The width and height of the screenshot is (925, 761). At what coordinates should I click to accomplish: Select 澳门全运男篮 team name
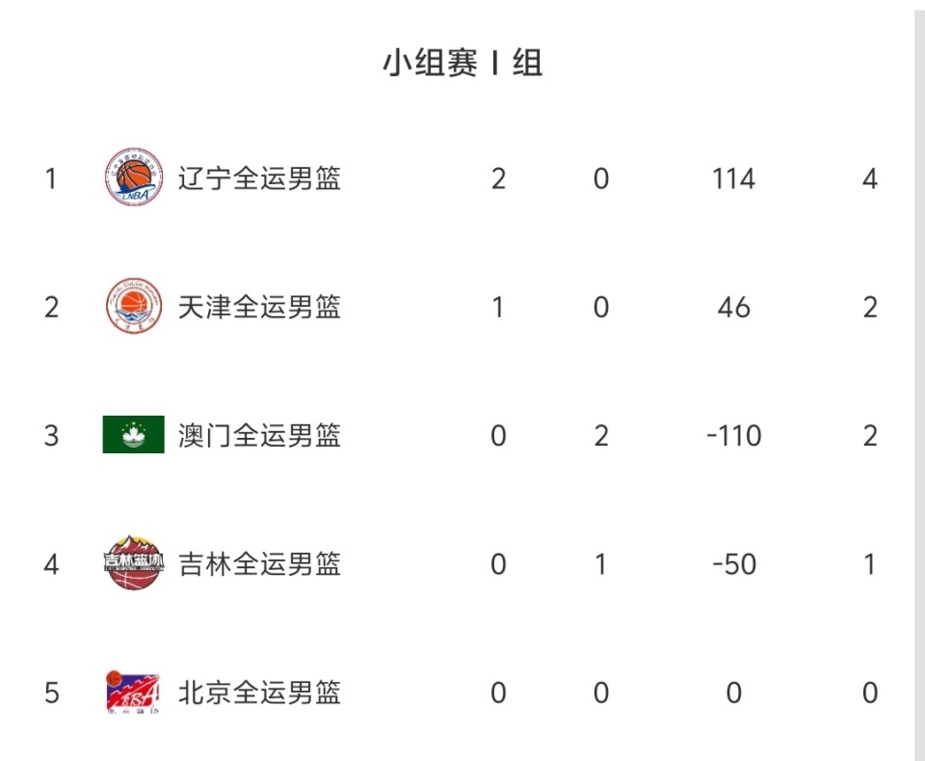coord(259,435)
